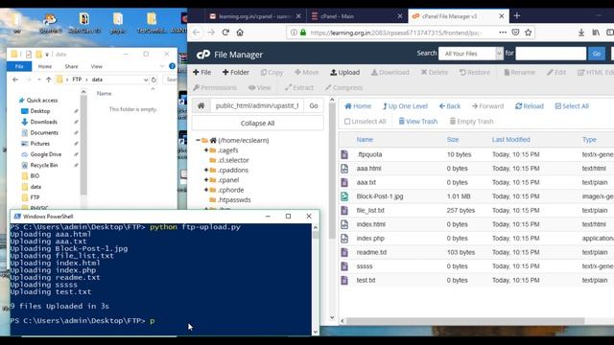The width and height of the screenshot is (614, 345).
Task: Select the file_list.txt file row
Action: [476, 211]
